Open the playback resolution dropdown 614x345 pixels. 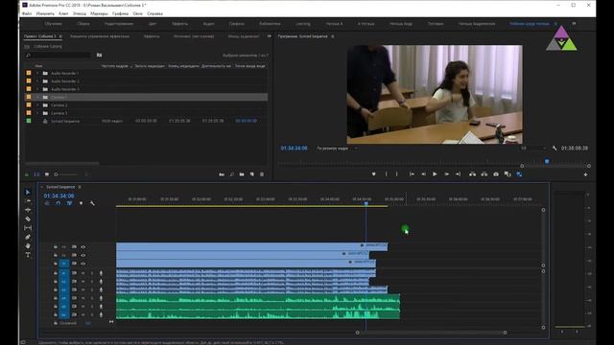[534, 149]
